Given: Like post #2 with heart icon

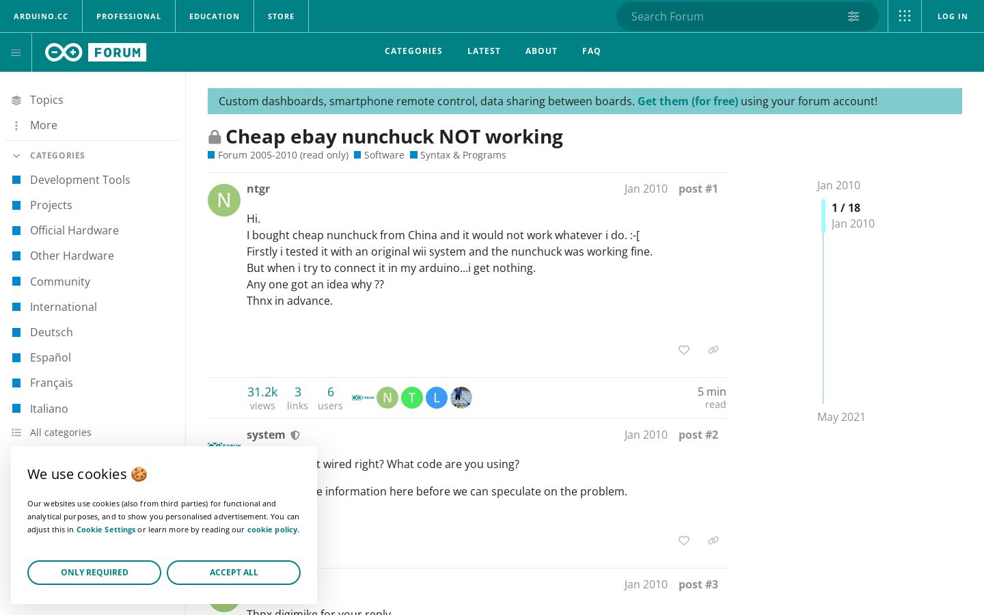Looking at the screenshot, I should pyautogui.click(x=684, y=541).
